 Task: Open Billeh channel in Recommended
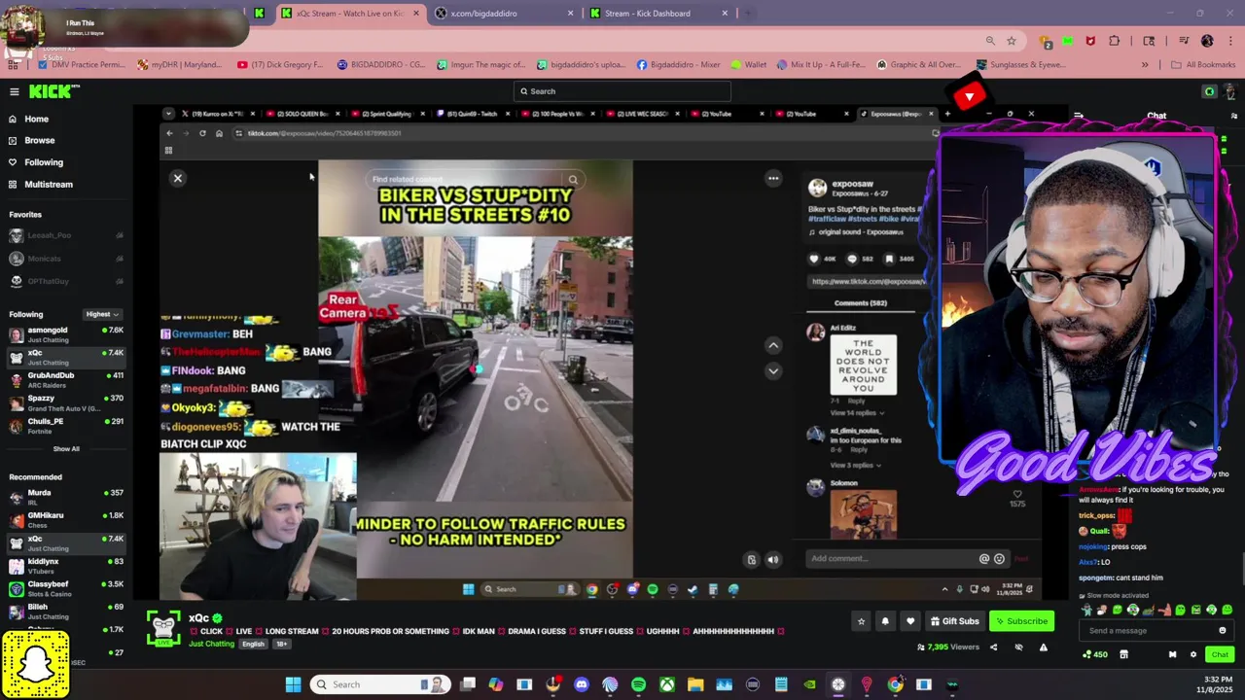(66, 611)
